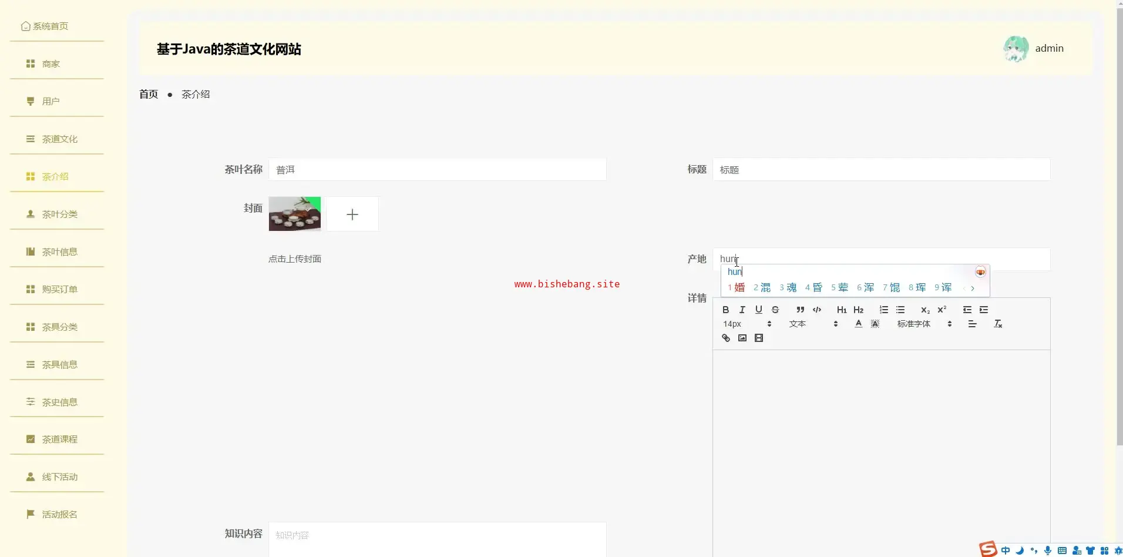Toggle underline formatting in editor
The width and height of the screenshot is (1123, 557).
[758, 310]
